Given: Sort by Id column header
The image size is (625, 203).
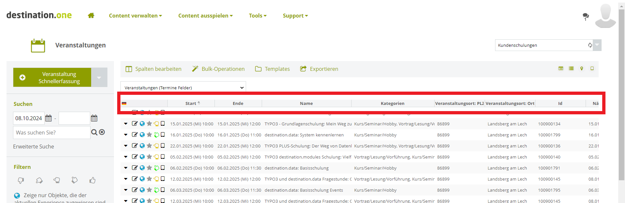Looking at the screenshot, I should 560,103.
